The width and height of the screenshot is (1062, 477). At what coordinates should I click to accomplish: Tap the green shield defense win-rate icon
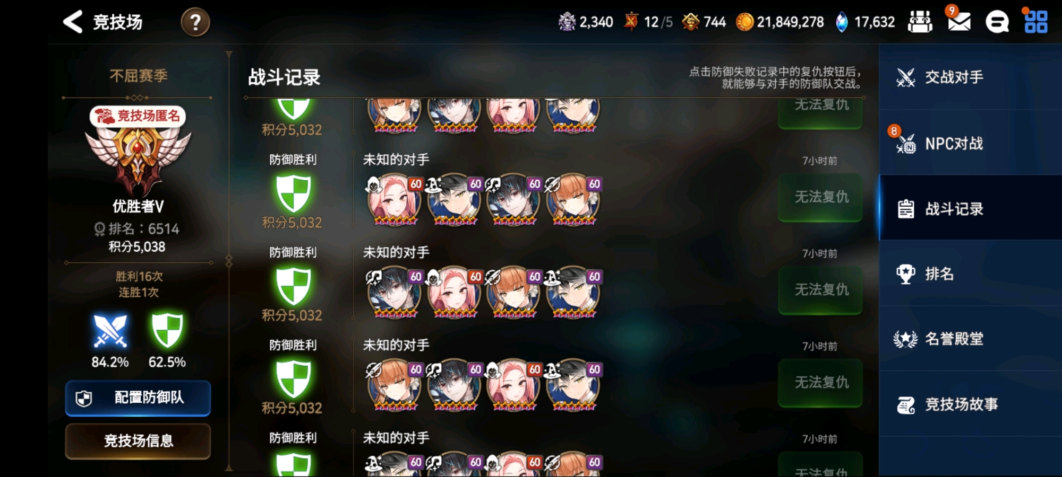coord(167,330)
